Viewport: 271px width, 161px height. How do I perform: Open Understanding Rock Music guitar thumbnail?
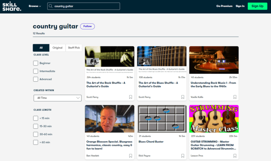pos(214,60)
